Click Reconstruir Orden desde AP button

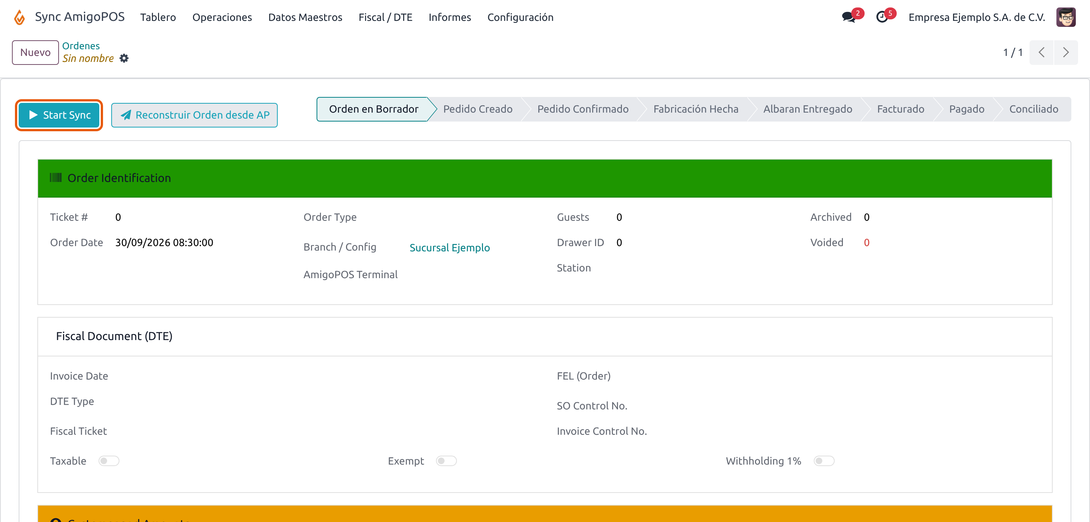194,115
